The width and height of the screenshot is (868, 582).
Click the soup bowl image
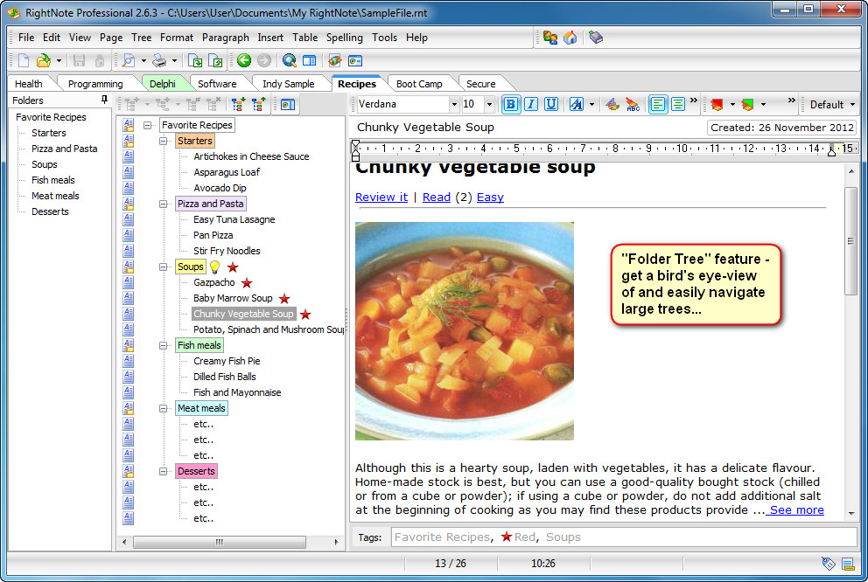pos(465,331)
